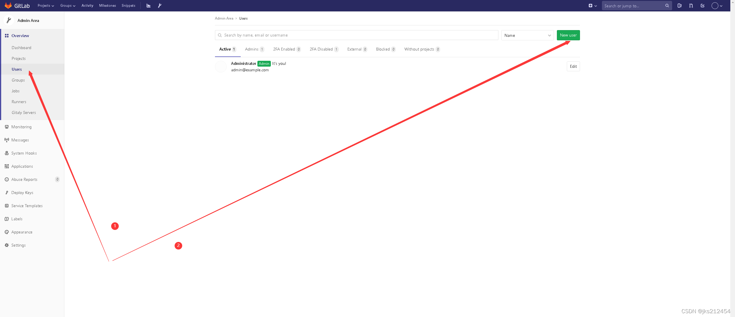Click the Overview grid icon
The height and width of the screenshot is (317, 735).
point(7,36)
